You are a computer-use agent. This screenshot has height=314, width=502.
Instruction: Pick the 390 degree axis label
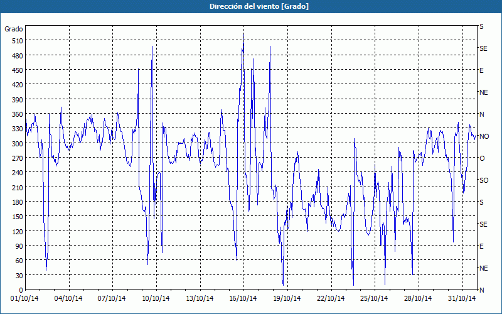18,100
